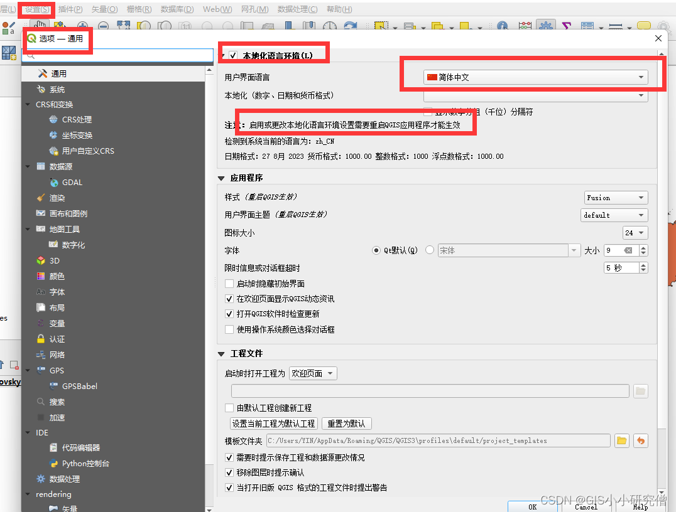This screenshot has width=676, height=512.
Task: Open the 布局 page icon entry
Action: point(41,307)
